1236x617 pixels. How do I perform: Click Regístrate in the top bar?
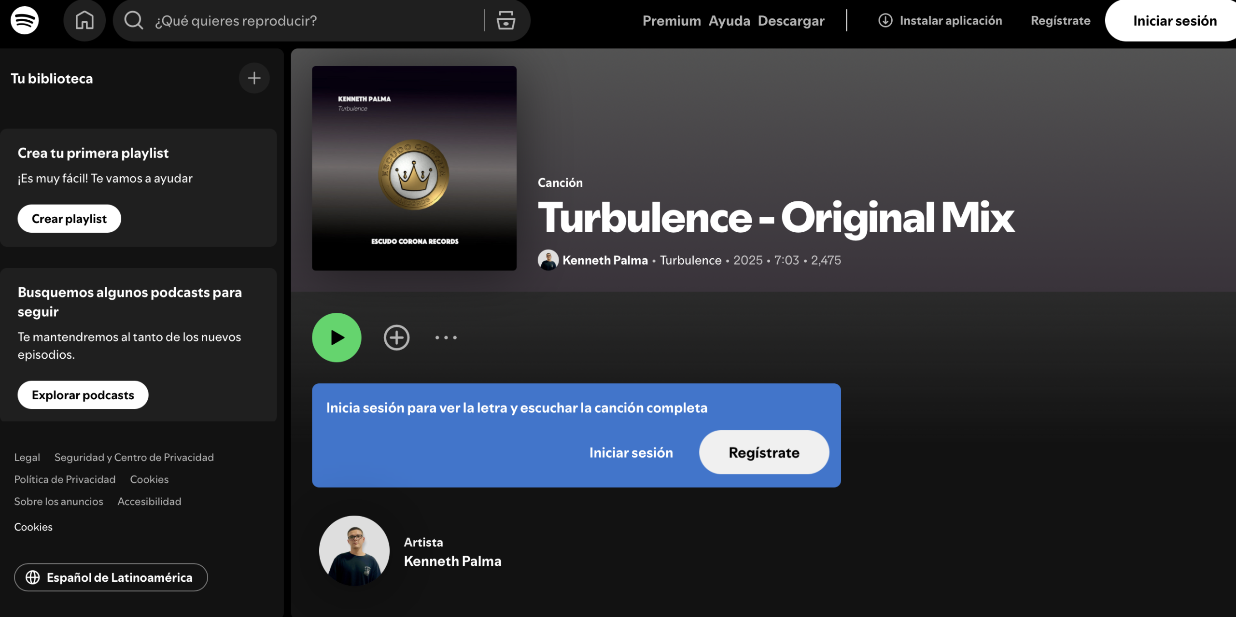[x=1060, y=21]
